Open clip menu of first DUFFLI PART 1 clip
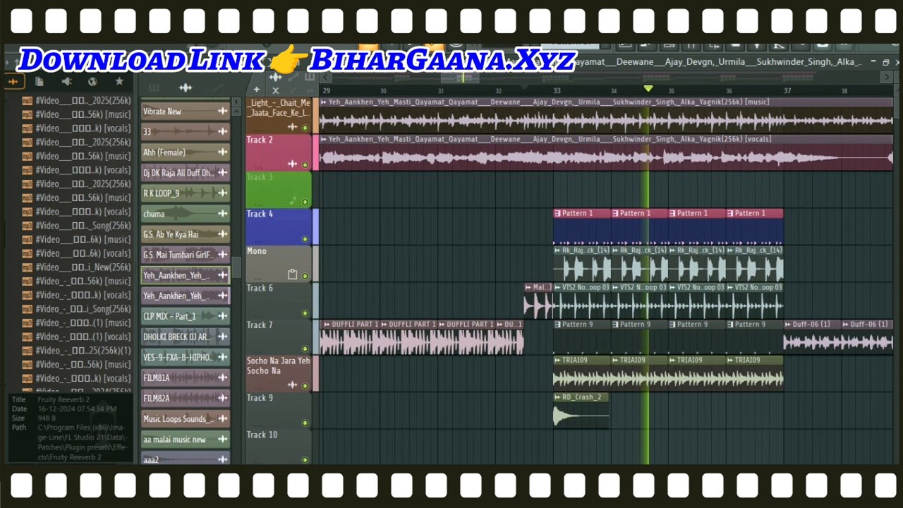This screenshot has width=903, height=508. tap(327, 324)
